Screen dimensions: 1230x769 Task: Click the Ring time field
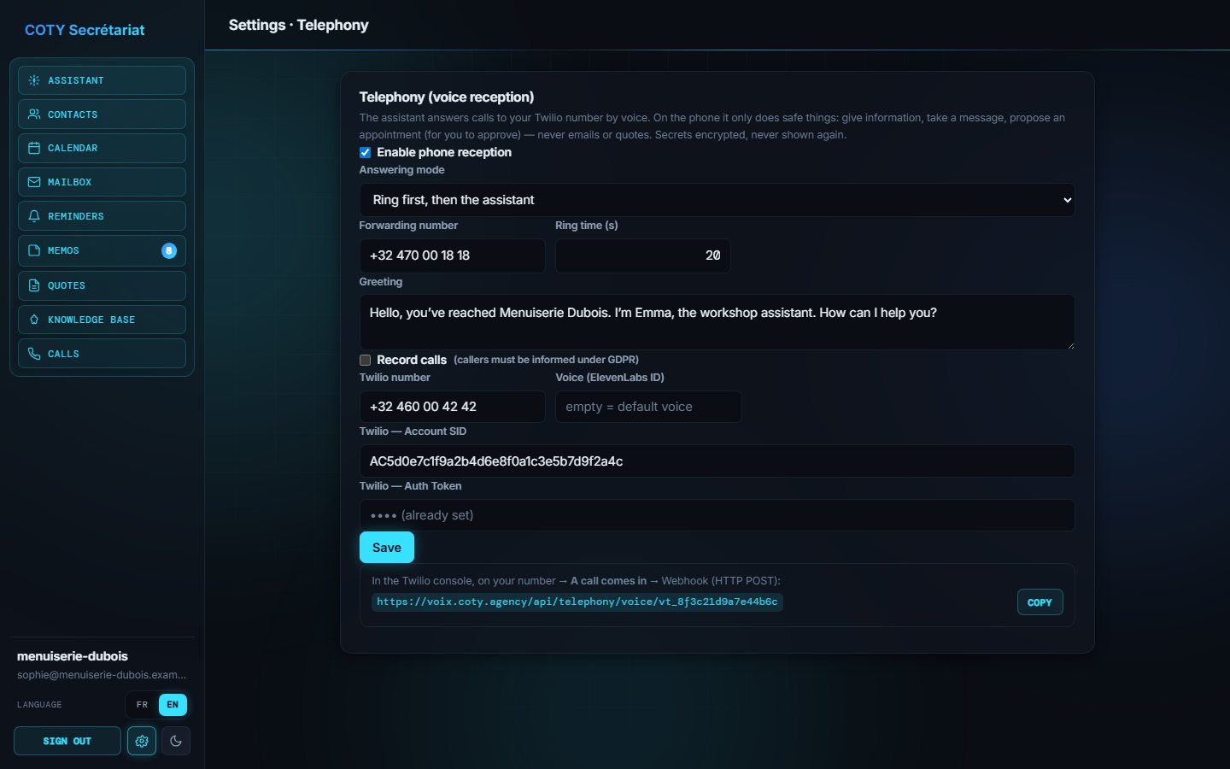pos(643,255)
